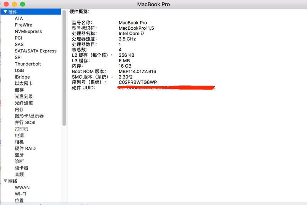Screen dimensions: 307x205
Task: Collapse the 网络 section disclosure triangle
Action: (x=5, y=181)
